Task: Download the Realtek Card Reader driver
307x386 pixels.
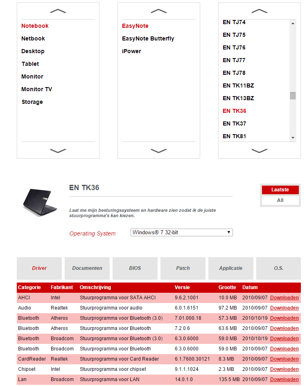Action: tap(284, 359)
